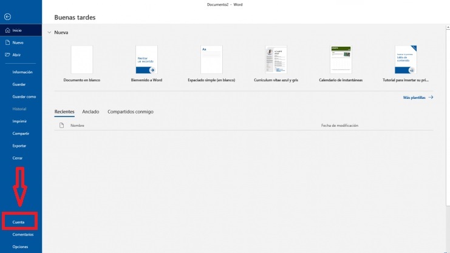Open Calendario de instantáneas template
450x253 pixels.
[x=341, y=59]
